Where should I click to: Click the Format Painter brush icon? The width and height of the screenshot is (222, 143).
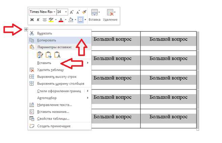84,12
